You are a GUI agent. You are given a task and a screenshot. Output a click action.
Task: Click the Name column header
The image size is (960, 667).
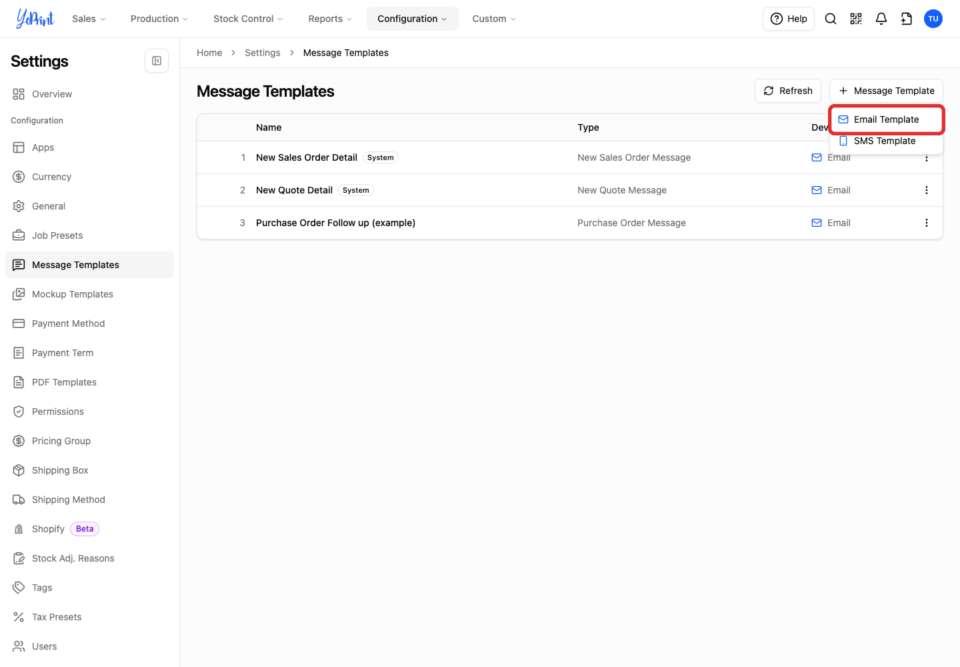tap(269, 127)
